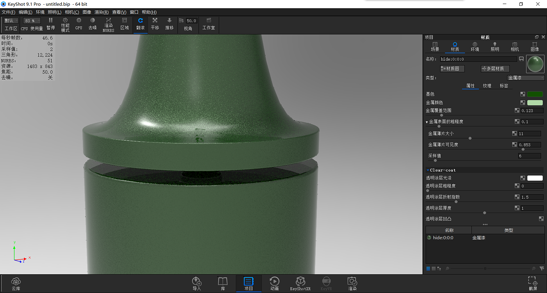Switch to the Textures (纹理) tab
The width and height of the screenshot is (547, 293).
coord(487,86)
